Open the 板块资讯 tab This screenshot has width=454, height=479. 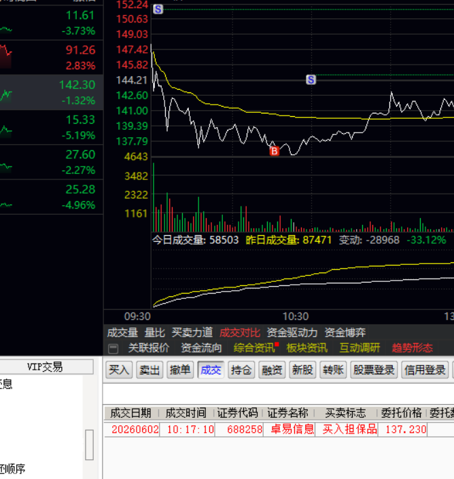[x=307, y=348]
